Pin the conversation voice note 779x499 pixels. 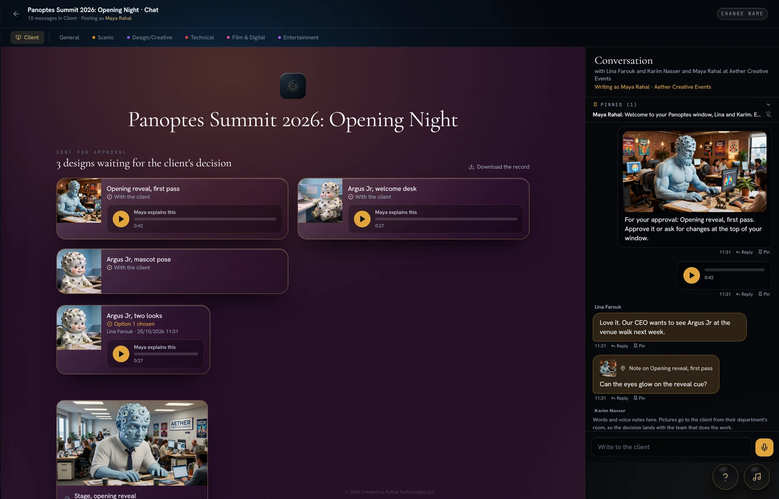(x=764, y=294)
